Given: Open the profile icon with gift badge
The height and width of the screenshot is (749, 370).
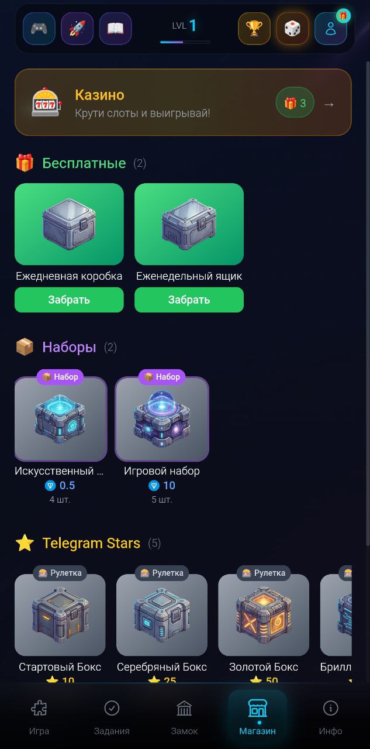Looking at the screenshot, I should (x=331, y=29).
